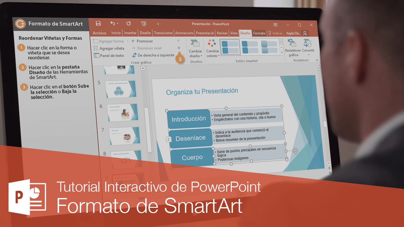
Task: Click bullet Breve resumen de la presentación
Action: click(x=240, y=139)
